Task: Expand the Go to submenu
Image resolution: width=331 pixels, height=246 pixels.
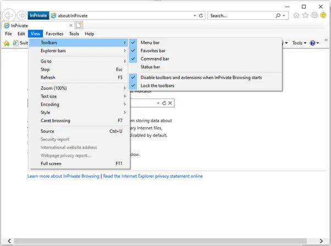Action: coord(79,61)
